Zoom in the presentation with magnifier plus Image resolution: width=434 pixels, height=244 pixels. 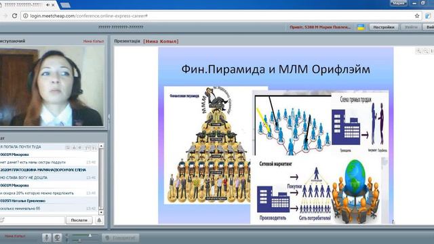pyautogui.click(x=419, y=51)
